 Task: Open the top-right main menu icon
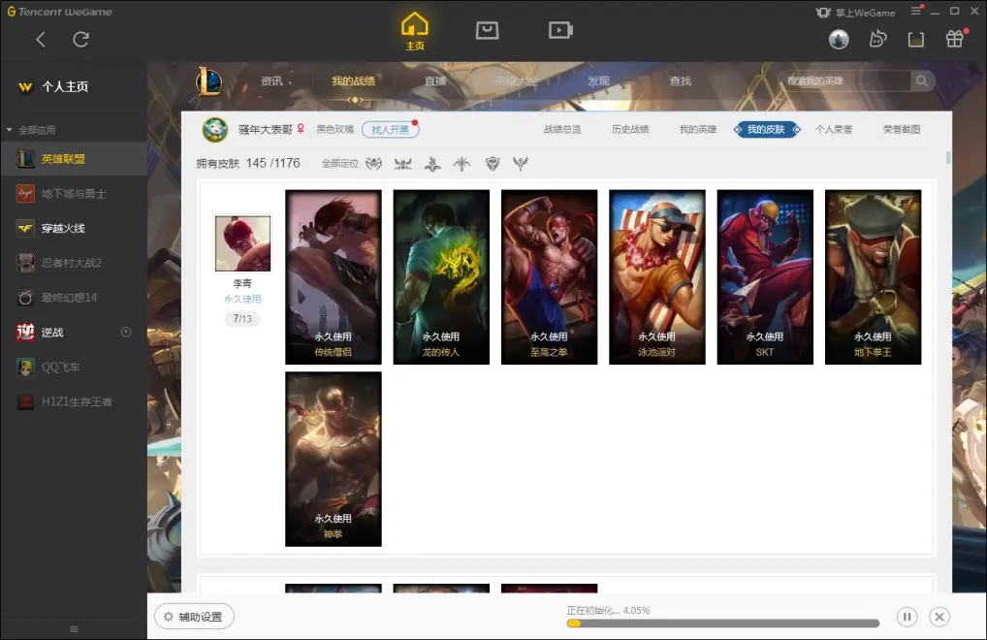(x=916, y=11)
